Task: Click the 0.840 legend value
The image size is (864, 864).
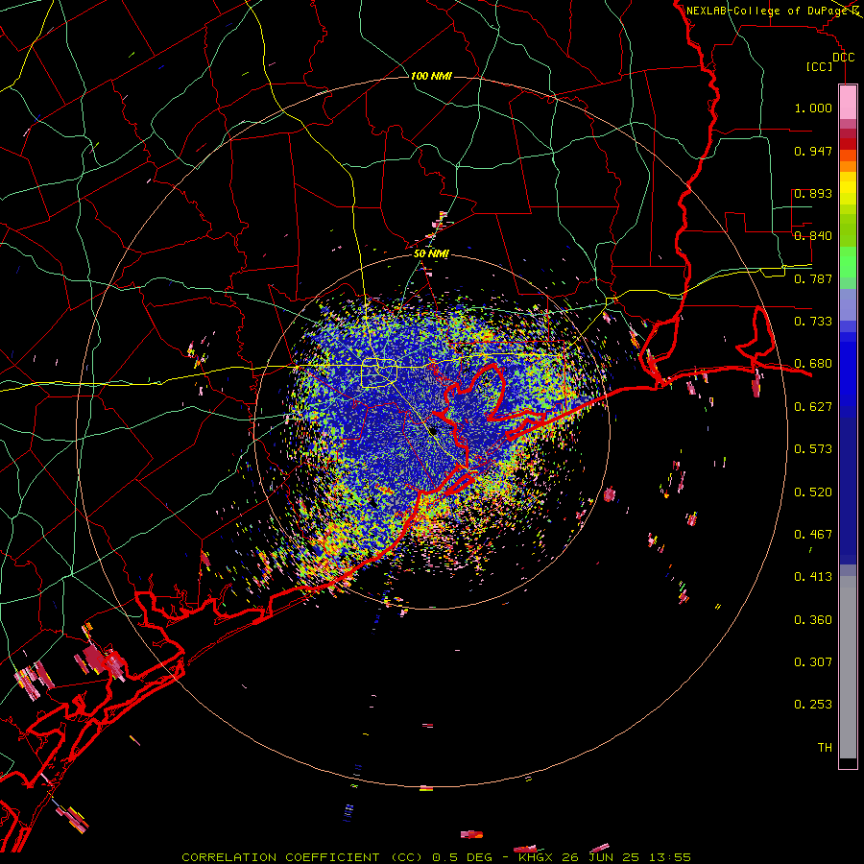Action: tap(813, 236)
